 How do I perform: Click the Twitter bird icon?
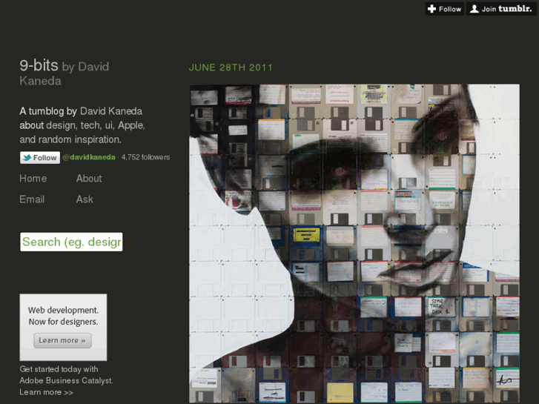point(27,158)
